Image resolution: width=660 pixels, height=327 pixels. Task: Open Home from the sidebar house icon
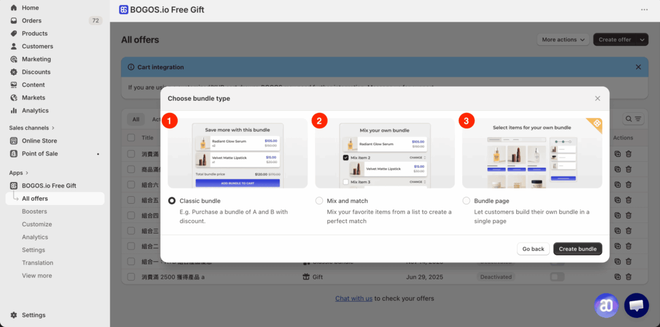(x=14, y=8)
